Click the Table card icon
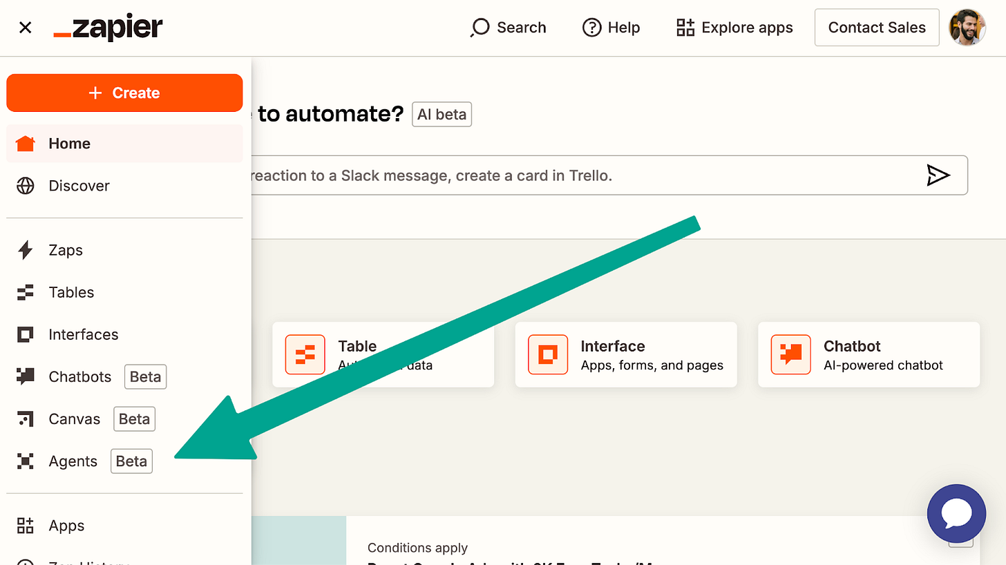The width and height of the screenshot is (1006, 565). (305, 354)
